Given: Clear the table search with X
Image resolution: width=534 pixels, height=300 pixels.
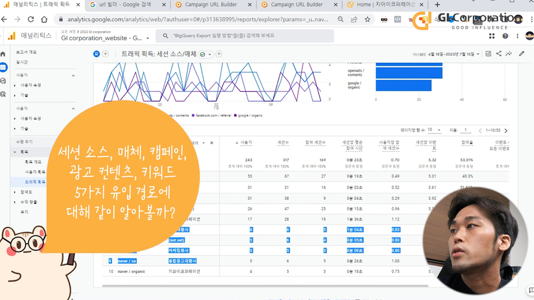Looking at the screenshot, I should click(211, 143).
